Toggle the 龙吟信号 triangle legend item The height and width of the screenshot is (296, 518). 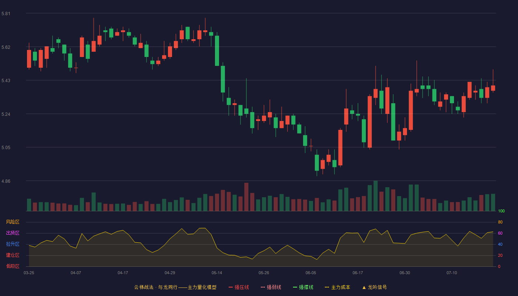374,287
